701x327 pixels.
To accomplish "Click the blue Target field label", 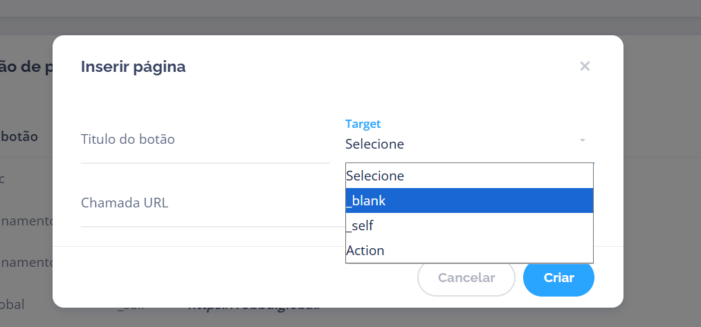I will click(x=363, y=124).
